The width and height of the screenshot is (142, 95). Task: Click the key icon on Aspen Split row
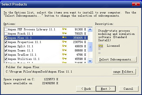(64, 46)
